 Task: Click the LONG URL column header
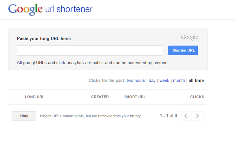click(35, 97)
